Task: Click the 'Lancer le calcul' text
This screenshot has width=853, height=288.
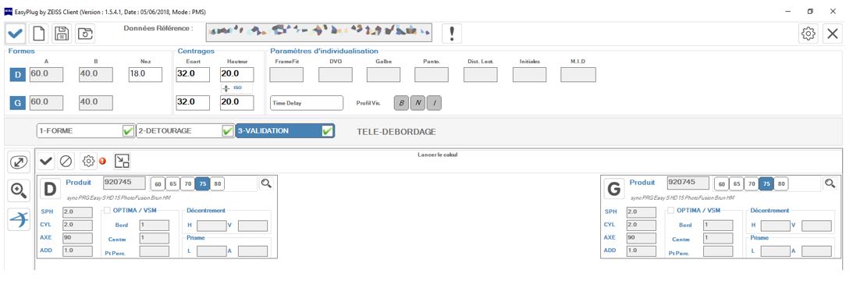Action: click(x=437, y=155)
